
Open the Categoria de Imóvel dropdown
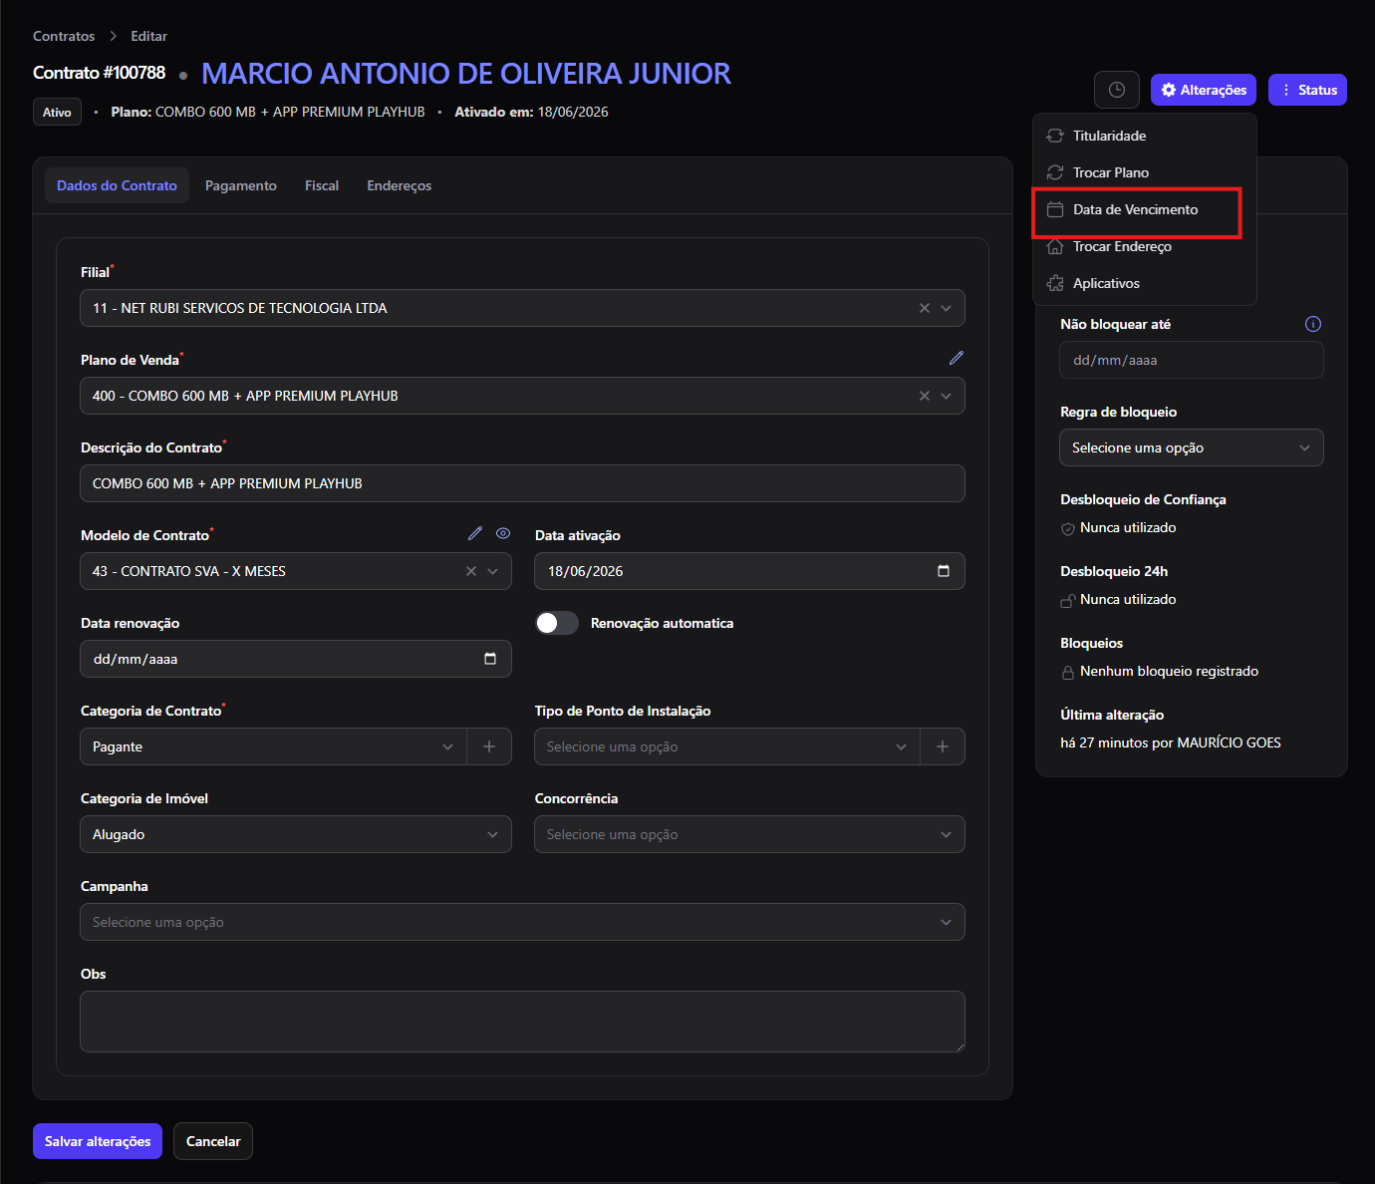[x=296, y=834]
